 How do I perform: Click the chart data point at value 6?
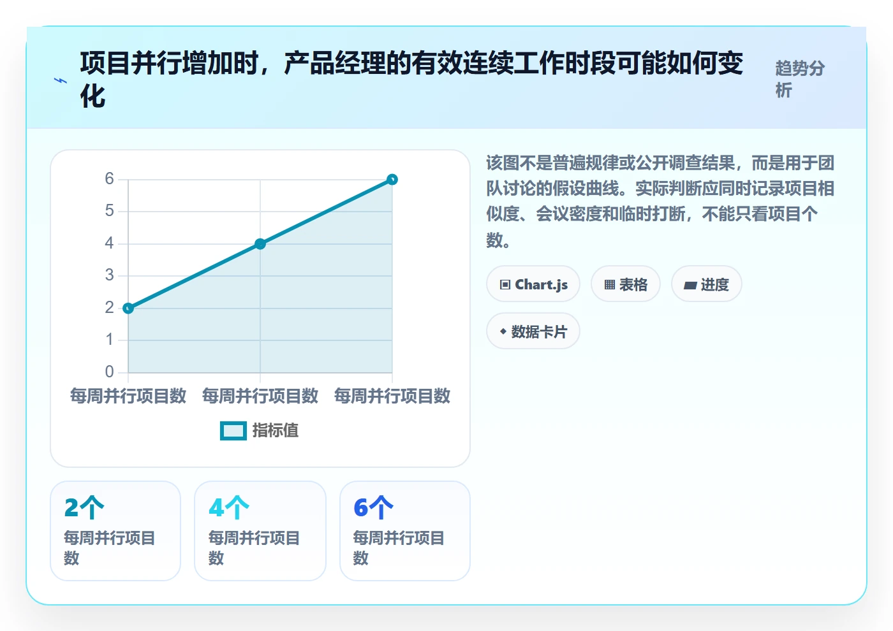pos(392,180)
